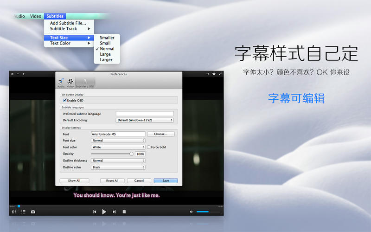Screen dimensions: 371x232
Task: Open the equalizer settings icon in player
Action: point(14,212)
